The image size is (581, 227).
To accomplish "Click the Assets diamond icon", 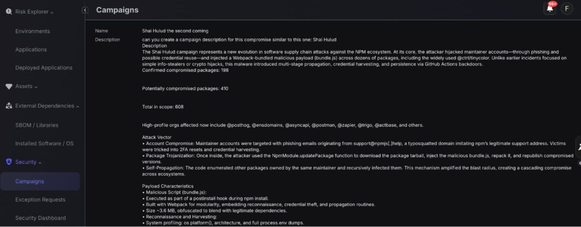I will [x=9, y=86].
